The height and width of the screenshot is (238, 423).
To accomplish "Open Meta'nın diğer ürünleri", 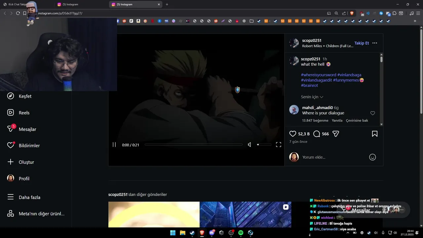I will click(x=36, y=214).
